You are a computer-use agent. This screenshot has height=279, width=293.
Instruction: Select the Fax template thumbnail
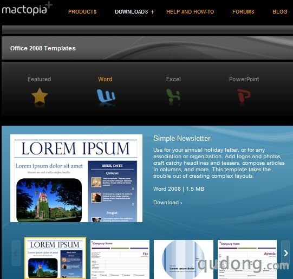tap(120, 259)
